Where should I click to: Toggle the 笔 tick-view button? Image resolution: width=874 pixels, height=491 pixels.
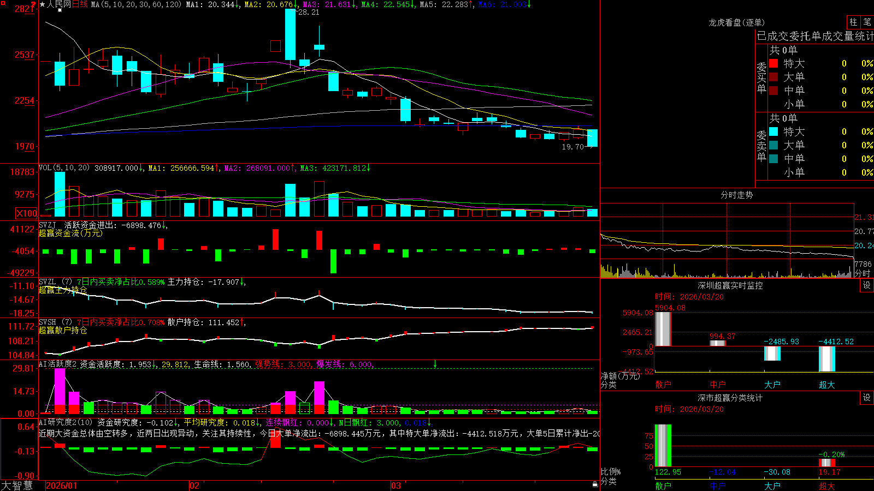867,22
